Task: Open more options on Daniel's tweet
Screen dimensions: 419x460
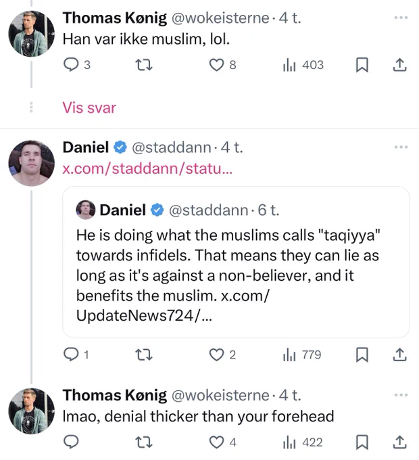Action: [x=401, y=147]
